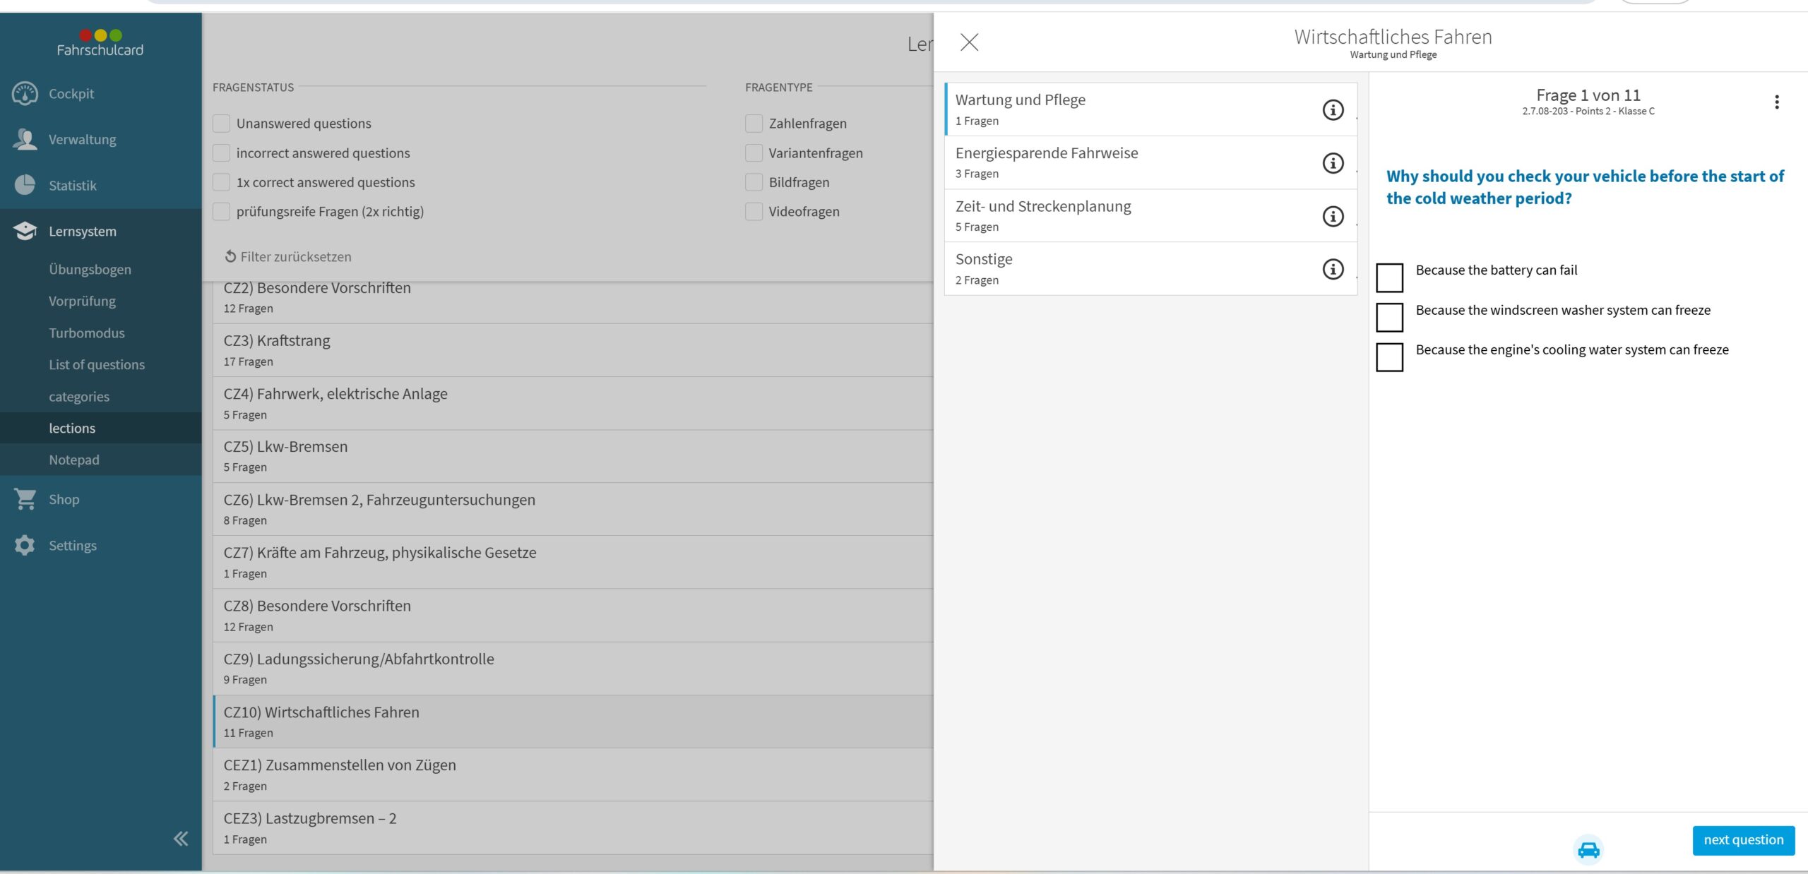Collapse the sidebar with double-chevron arrow
Viewport: 1808px width, 874px height.
tap(181, 838)
